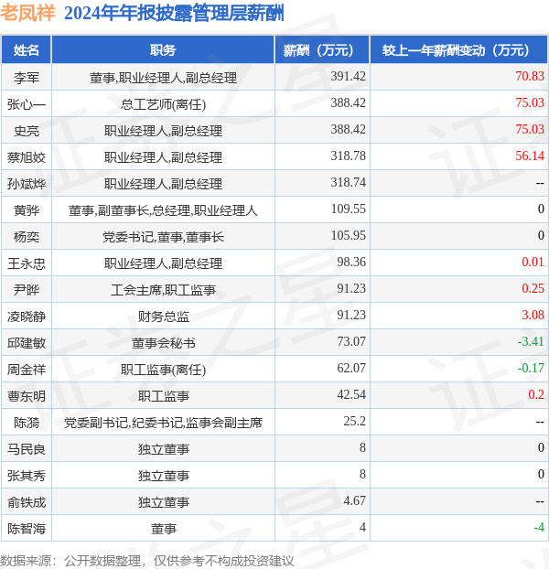The image size is (549, 569).
Task: Click the name 陈智海
Action: pos(27,528)
